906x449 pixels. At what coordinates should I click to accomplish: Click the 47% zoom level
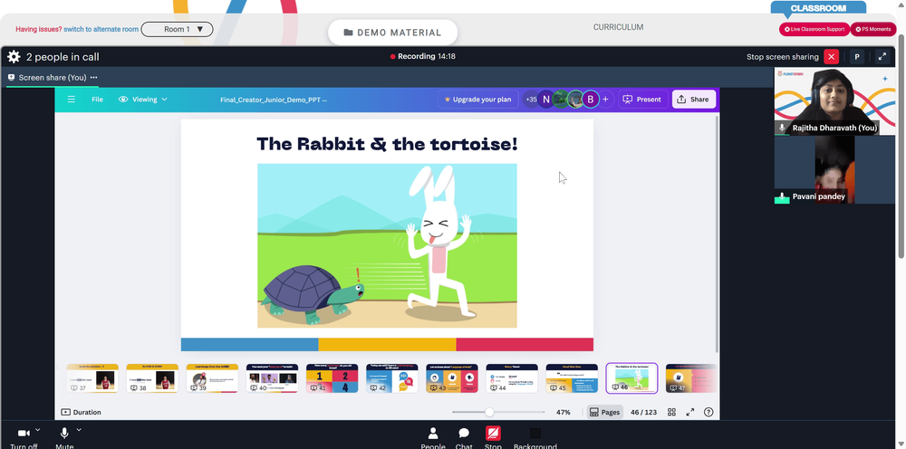[x=564, y=412]
